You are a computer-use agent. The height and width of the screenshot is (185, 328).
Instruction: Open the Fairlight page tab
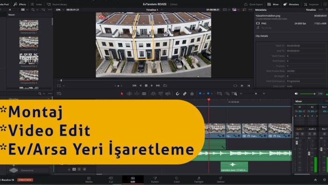(x=199, y=180)
